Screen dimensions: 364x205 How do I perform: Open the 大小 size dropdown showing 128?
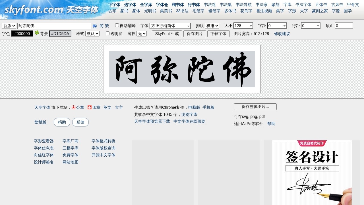pyautogui.click(x=243, y=26)
